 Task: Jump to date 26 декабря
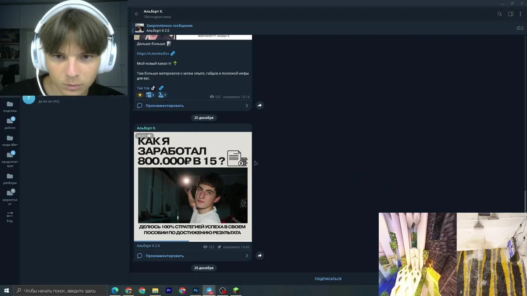point(204,268)
